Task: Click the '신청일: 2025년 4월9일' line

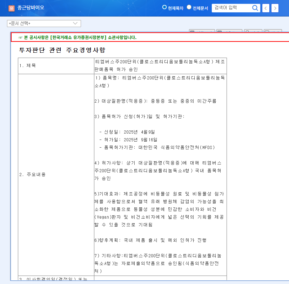Action: click(127, 132)
